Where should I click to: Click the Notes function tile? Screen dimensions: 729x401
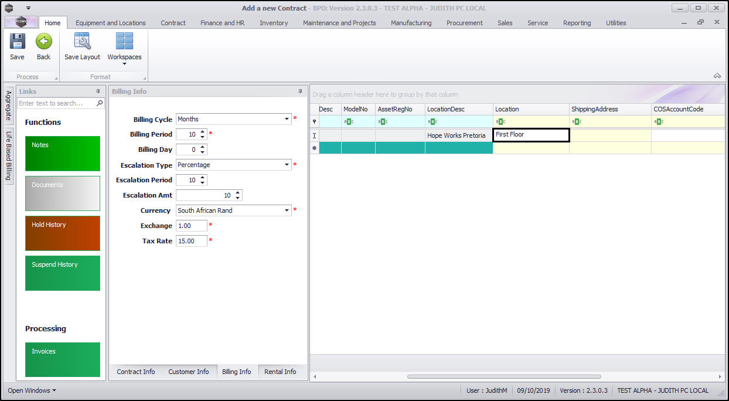[x=63, y=154]
